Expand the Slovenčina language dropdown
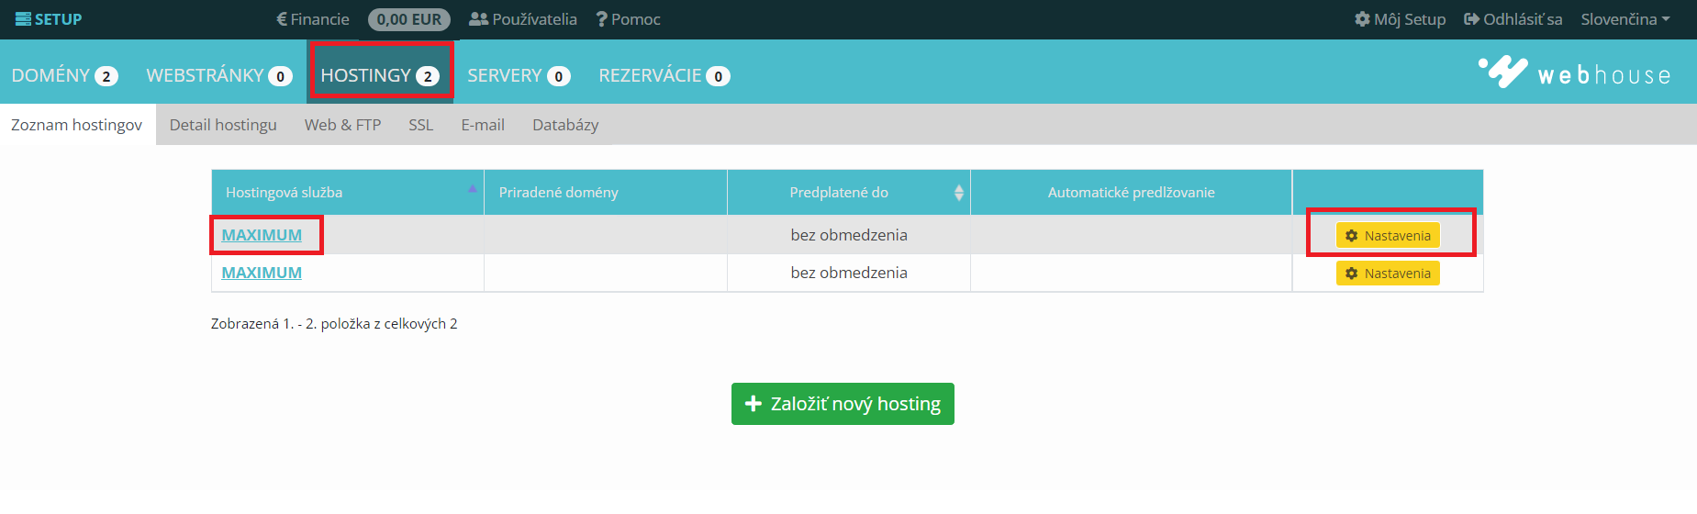Image resolution: width=1697 pixels, height=514 pixels. 1625,19
